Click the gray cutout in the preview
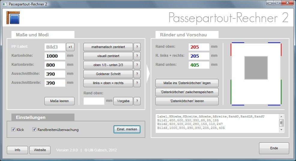Viewport: 296px width, 161px height. click(256, 68)
